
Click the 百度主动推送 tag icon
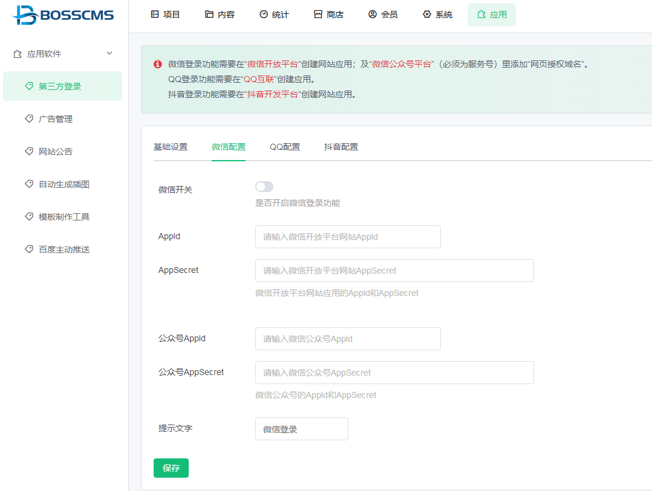tap(29, 249)
